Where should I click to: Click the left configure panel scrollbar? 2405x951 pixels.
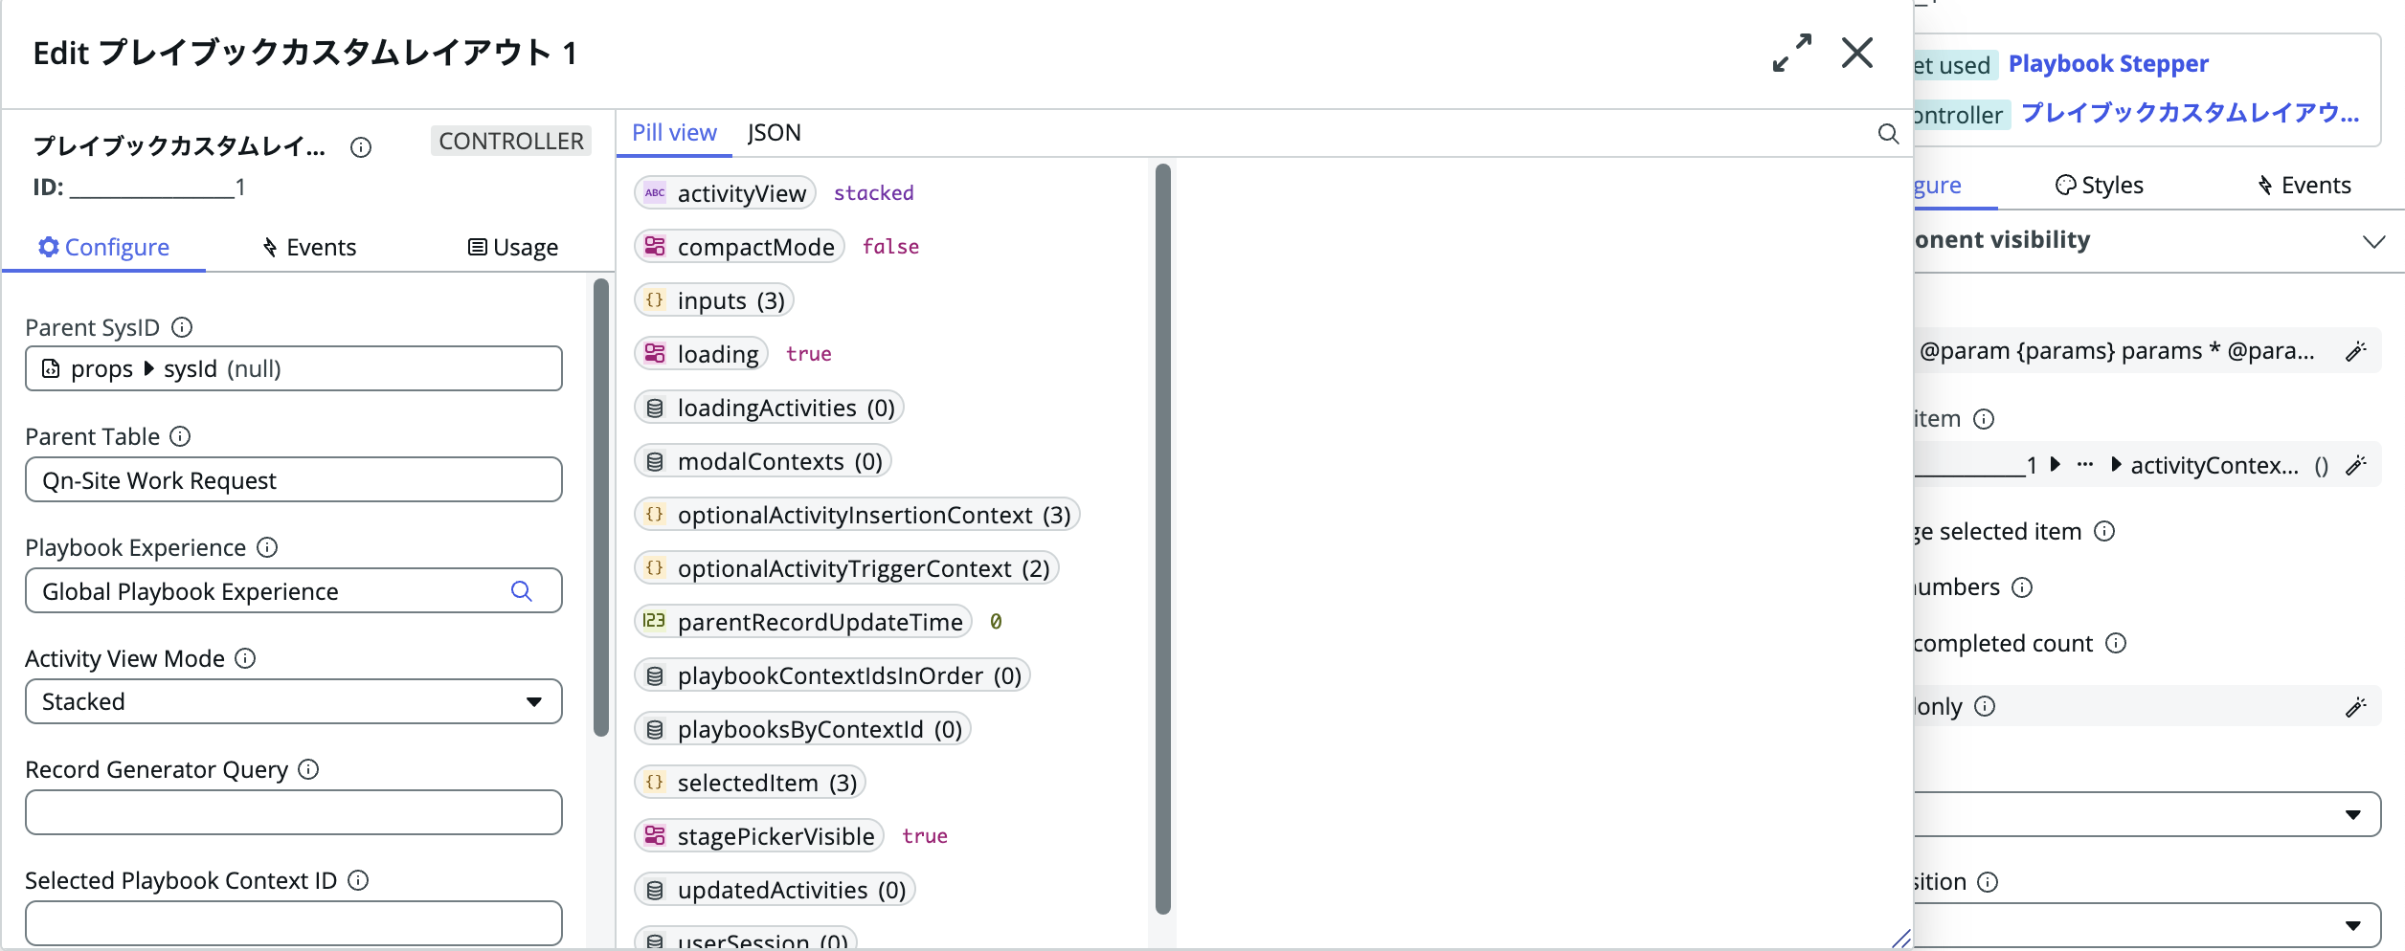point(601,507)
